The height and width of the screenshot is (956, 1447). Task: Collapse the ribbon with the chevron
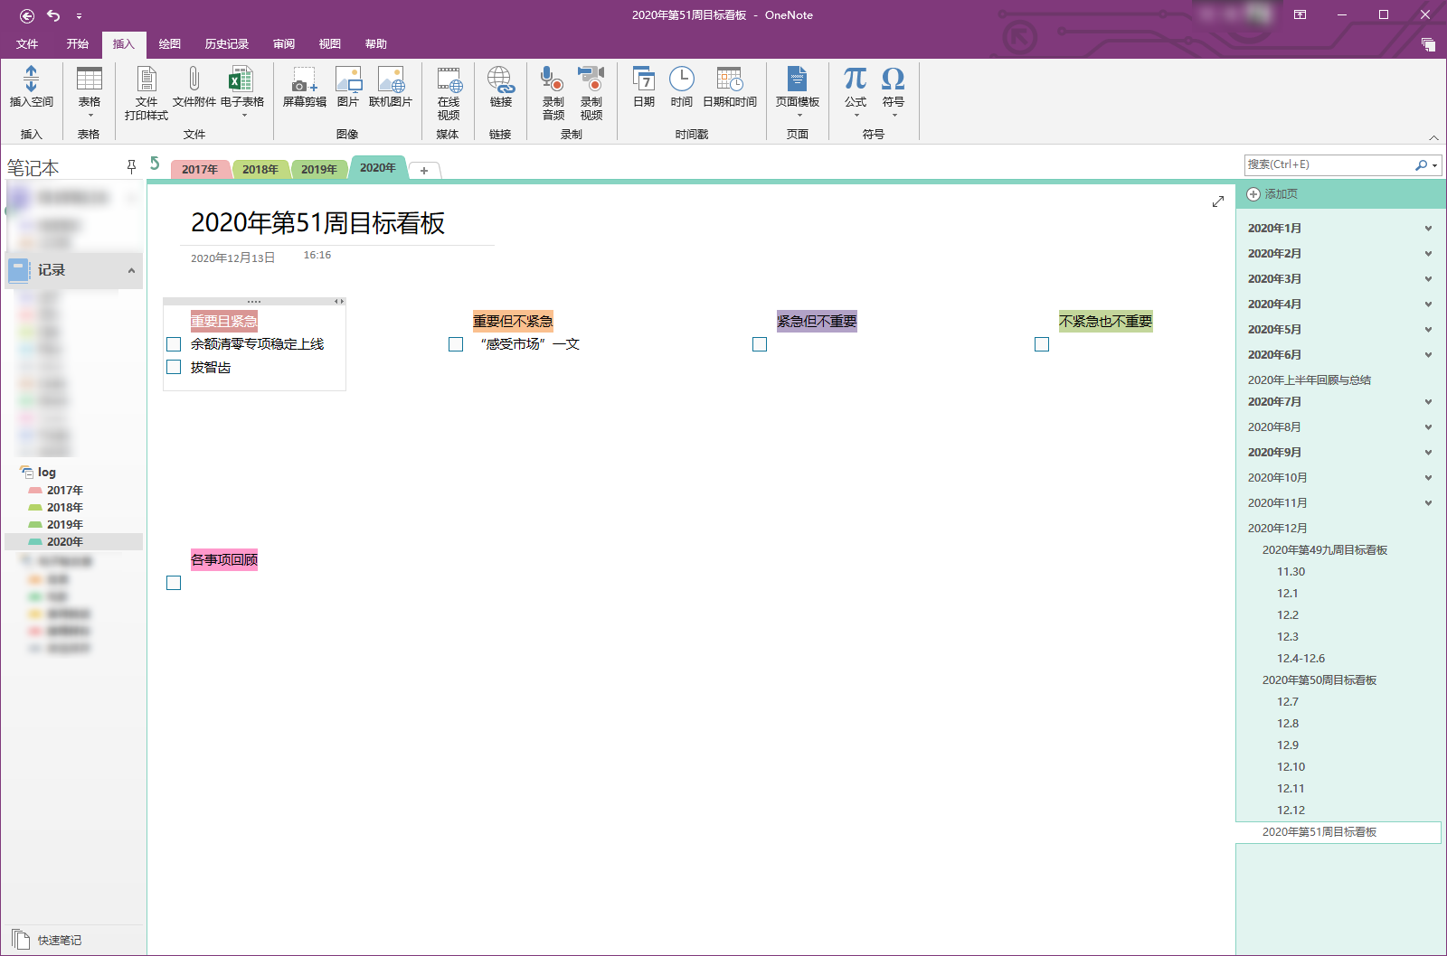point(1433,137)
